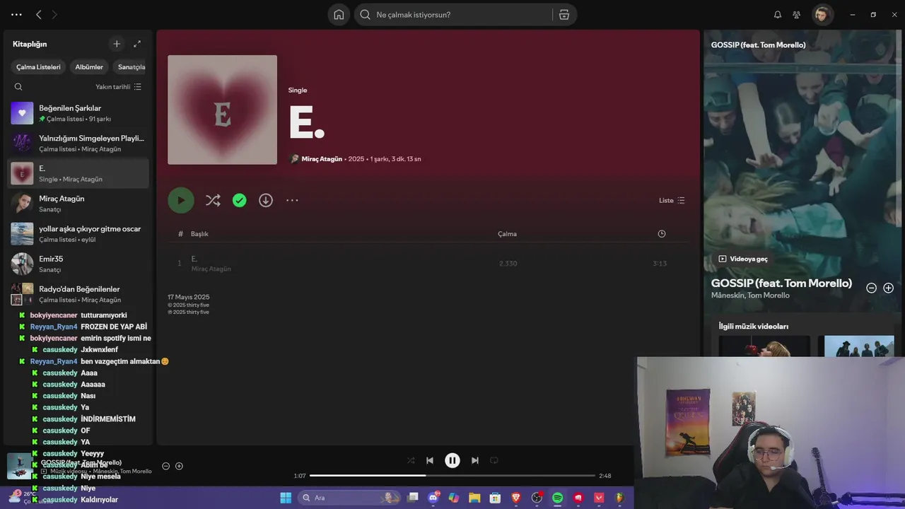Download the E. single
The width and height of the screenshot is (905, 509).
(266, 200)
